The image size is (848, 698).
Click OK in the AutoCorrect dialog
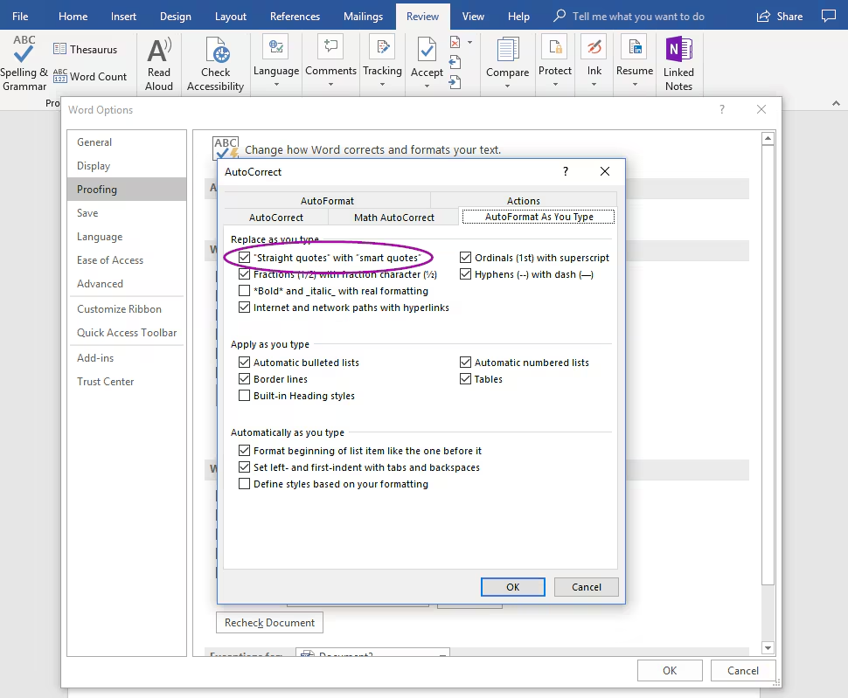coord(512,587)
